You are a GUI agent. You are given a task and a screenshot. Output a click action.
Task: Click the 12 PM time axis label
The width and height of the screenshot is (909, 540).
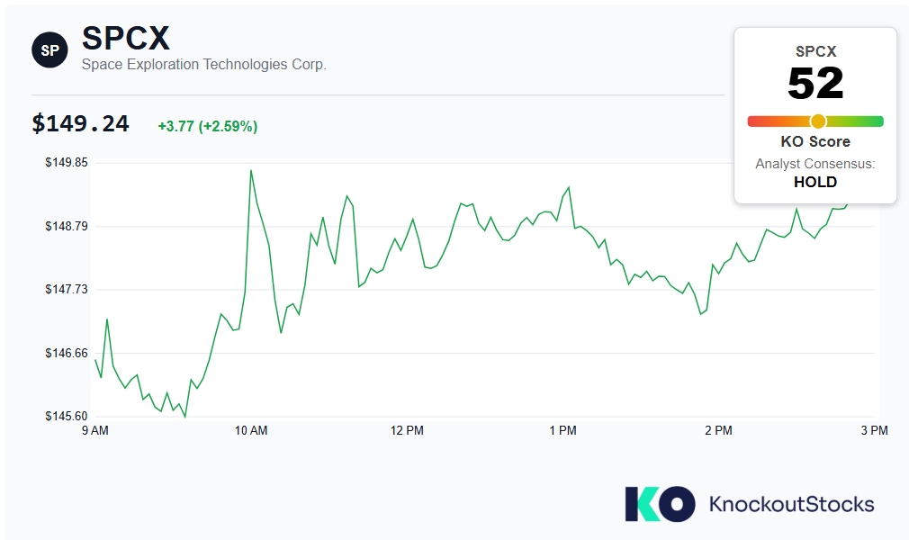407,430
